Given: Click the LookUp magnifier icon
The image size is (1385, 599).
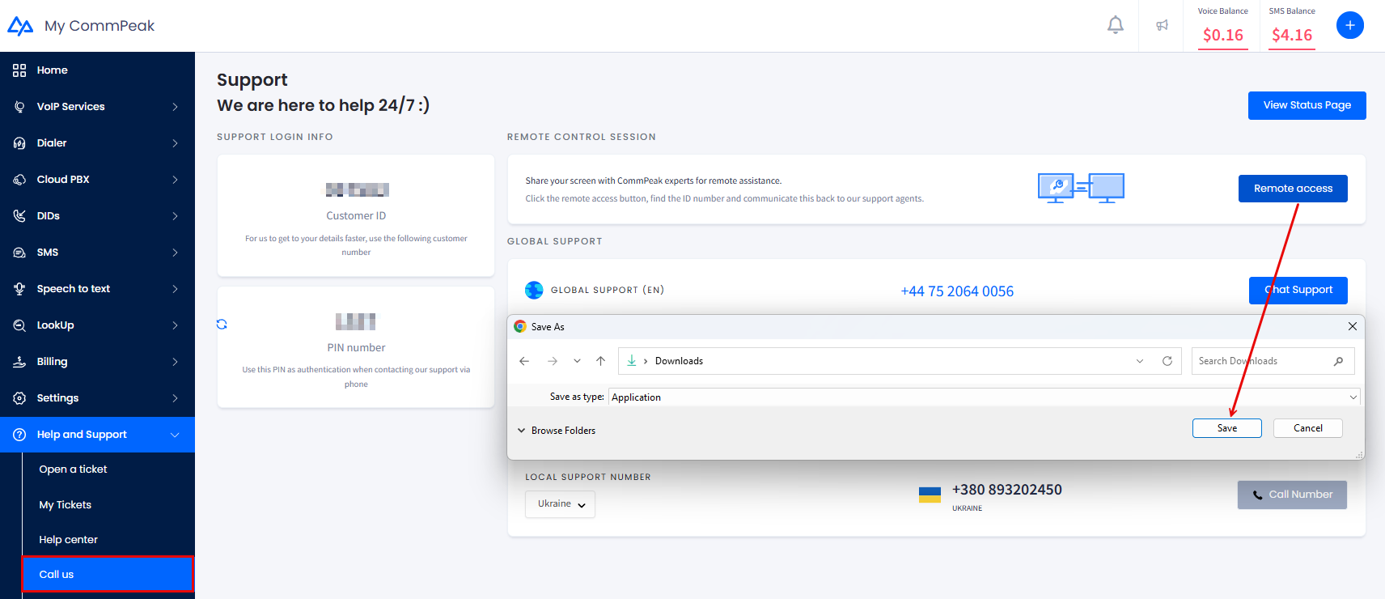Looking at the screenshot, I should click(x=19, y=325).
